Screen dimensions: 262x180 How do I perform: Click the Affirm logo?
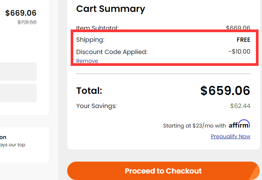click(239, 124)
